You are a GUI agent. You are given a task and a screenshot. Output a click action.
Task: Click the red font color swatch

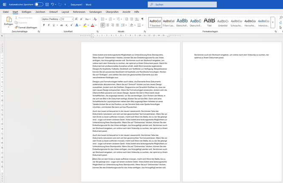(92, 25)
